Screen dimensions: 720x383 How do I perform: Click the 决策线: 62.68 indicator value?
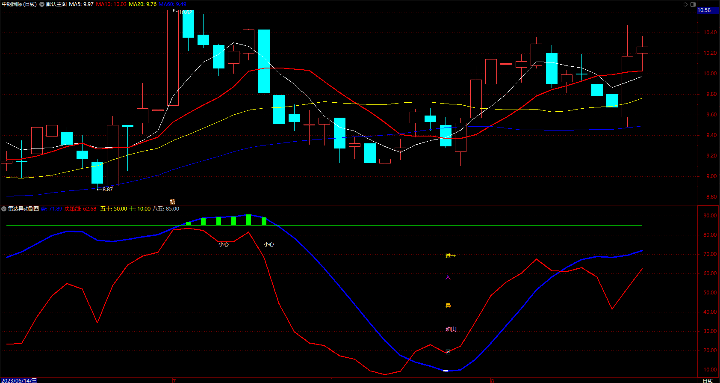coord(80,209)
